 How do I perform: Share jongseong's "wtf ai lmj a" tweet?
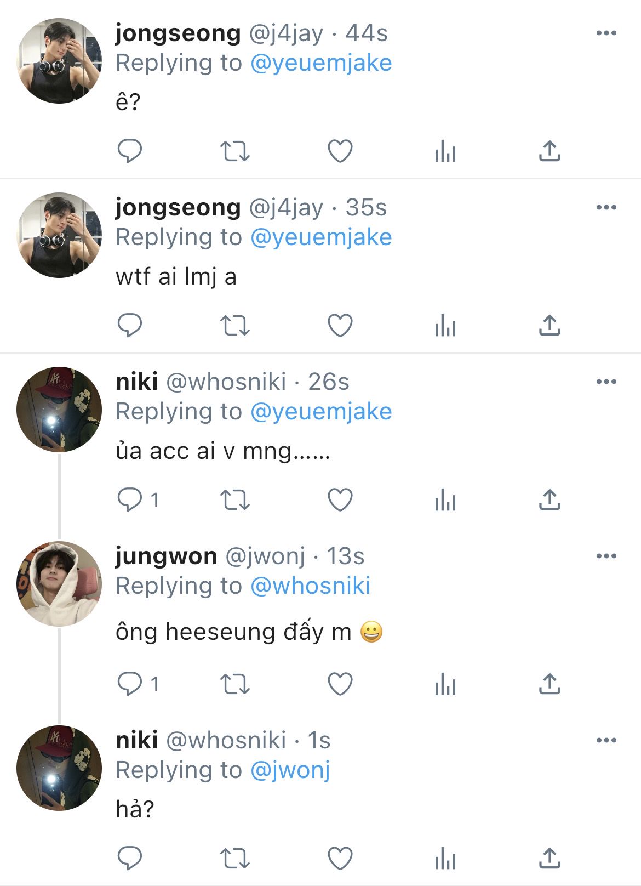coord(550,325)
